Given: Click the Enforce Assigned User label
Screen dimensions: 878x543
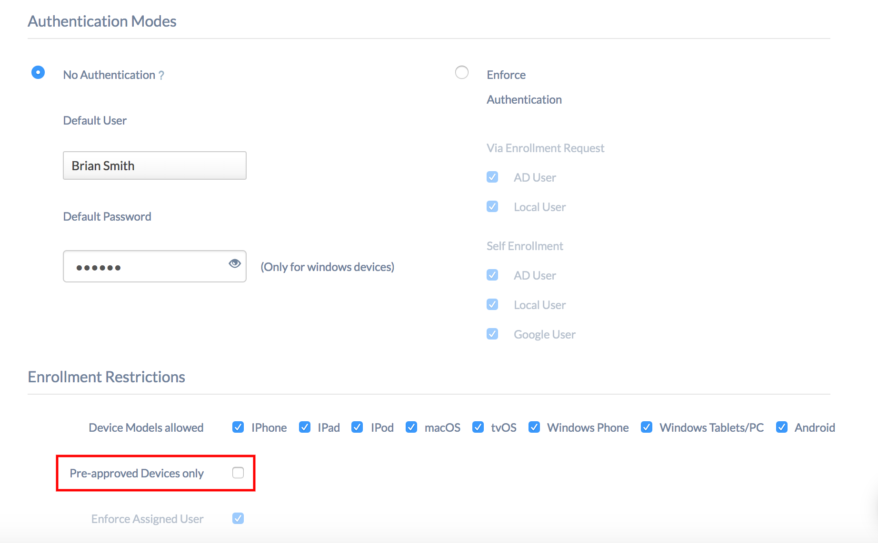Looking at the screenshot, I should [147, 519].
